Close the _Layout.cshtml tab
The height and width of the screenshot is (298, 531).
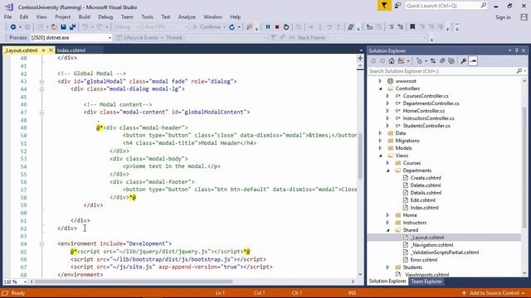51,50
